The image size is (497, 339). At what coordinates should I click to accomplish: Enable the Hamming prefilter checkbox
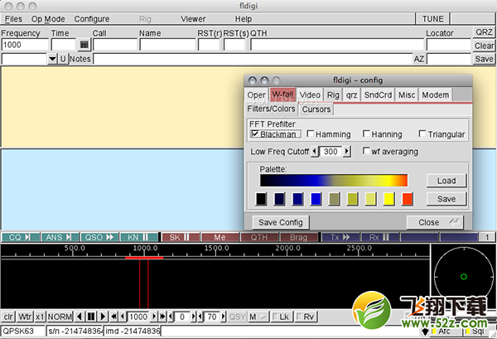311,133
